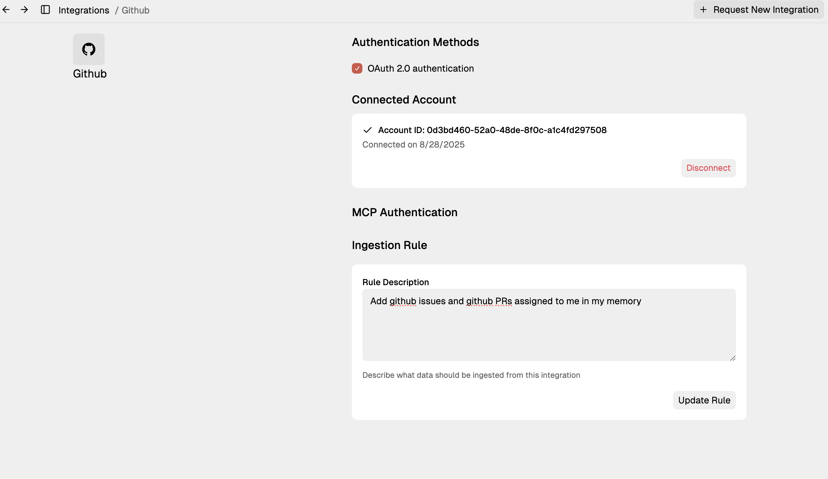828x479 pixels.
Task: Click the Connected Account card
Action: [548, 150]
